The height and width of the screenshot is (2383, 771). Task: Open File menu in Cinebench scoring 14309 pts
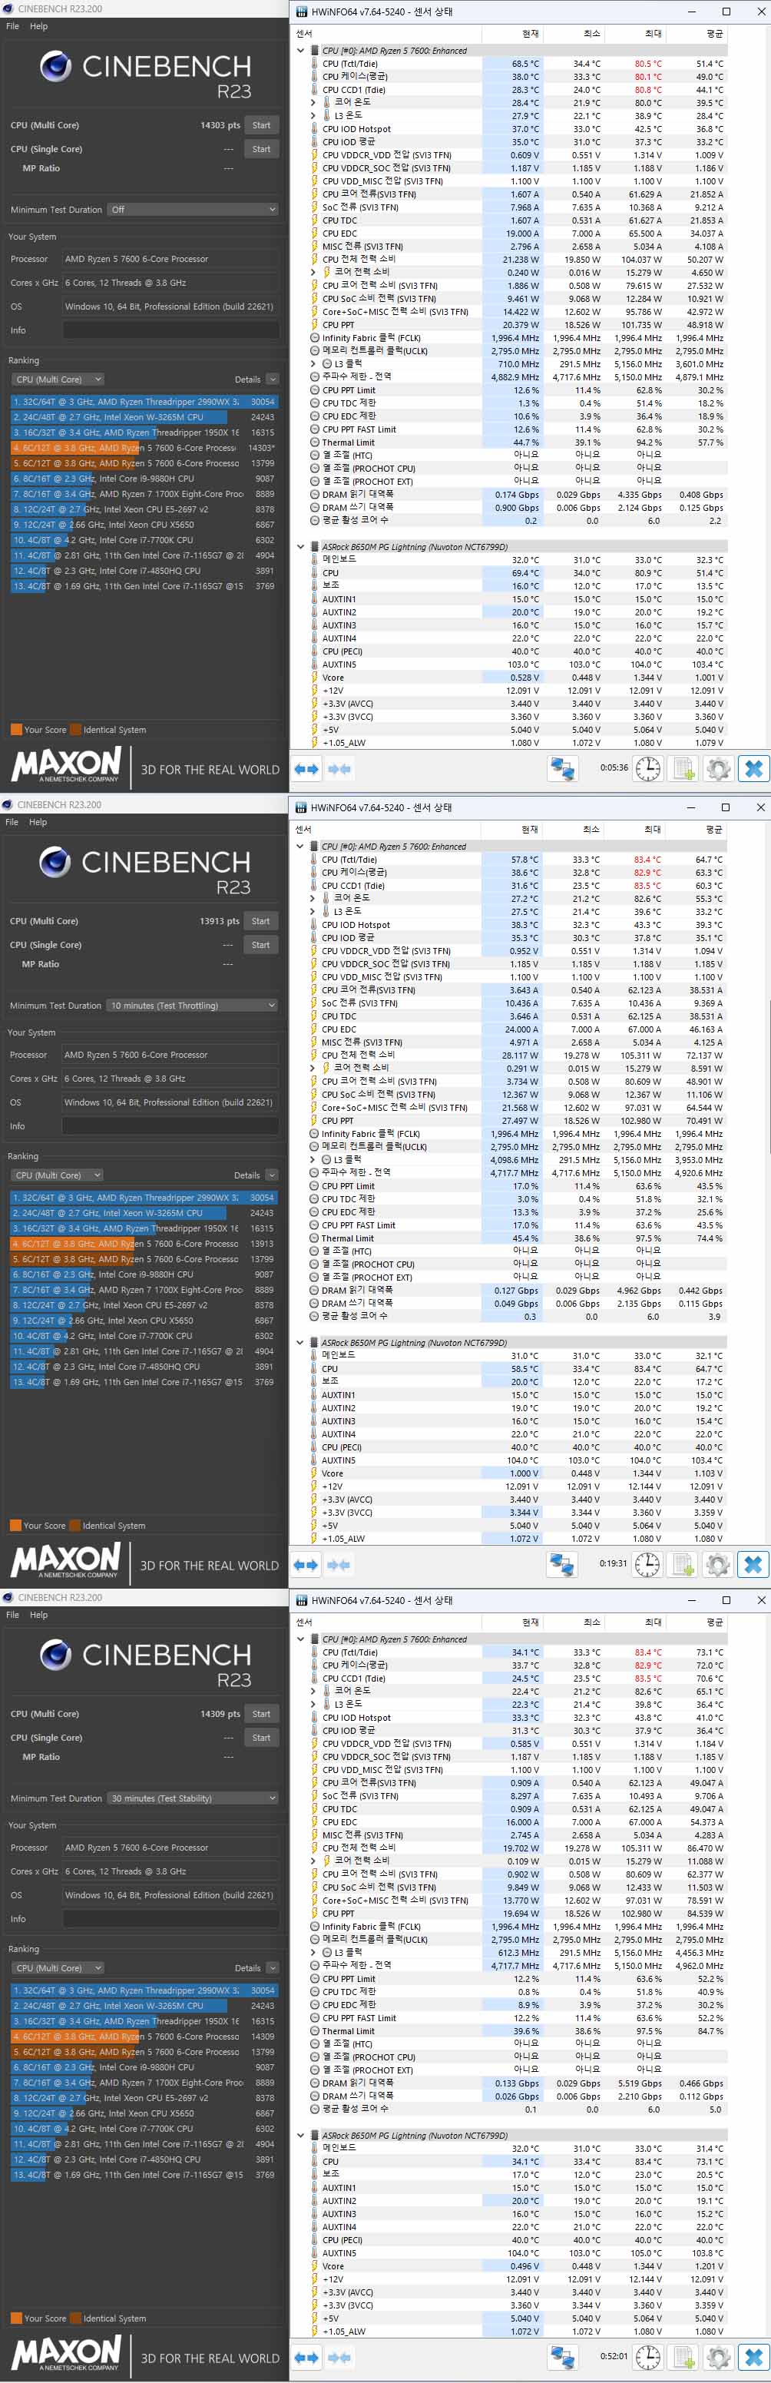[12, 1614]
